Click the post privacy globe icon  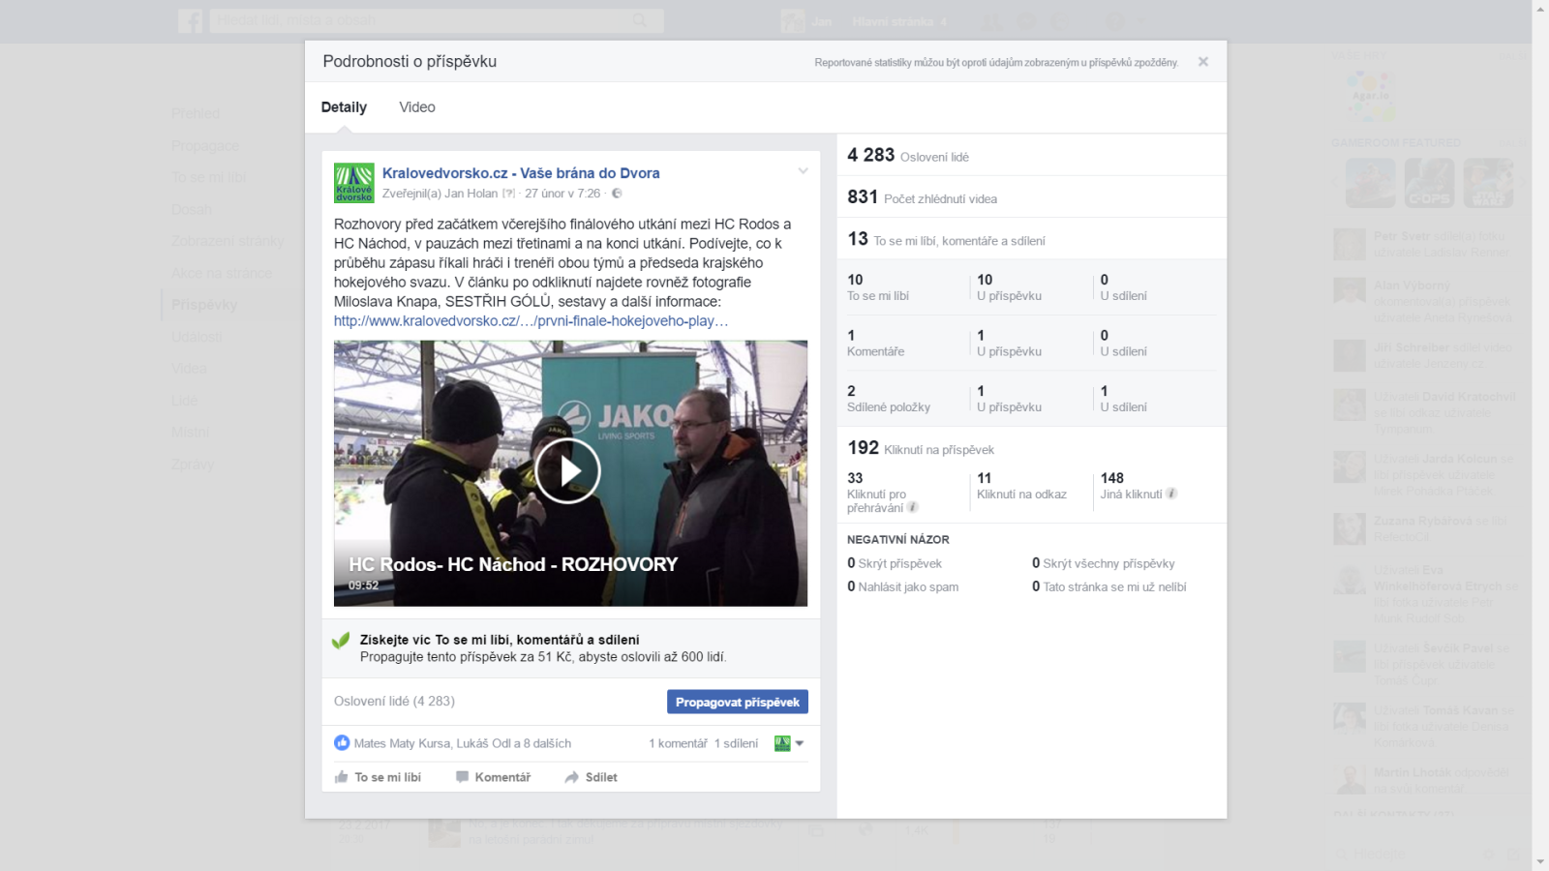tap(617, 194)
